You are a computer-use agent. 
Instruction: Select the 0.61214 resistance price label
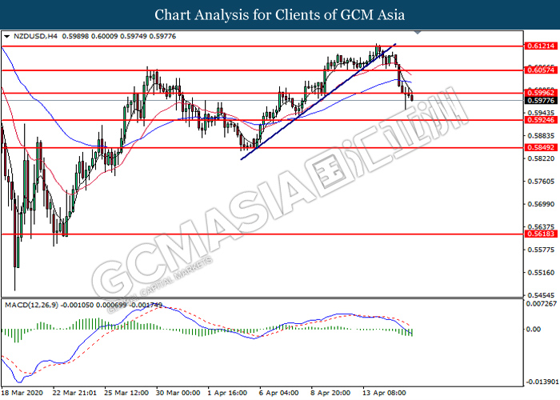tap(541, 46)
